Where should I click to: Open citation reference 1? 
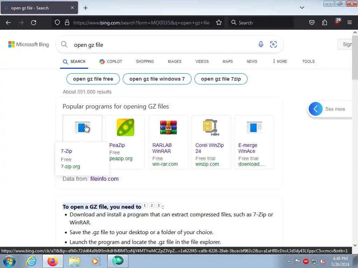point(144,205)
